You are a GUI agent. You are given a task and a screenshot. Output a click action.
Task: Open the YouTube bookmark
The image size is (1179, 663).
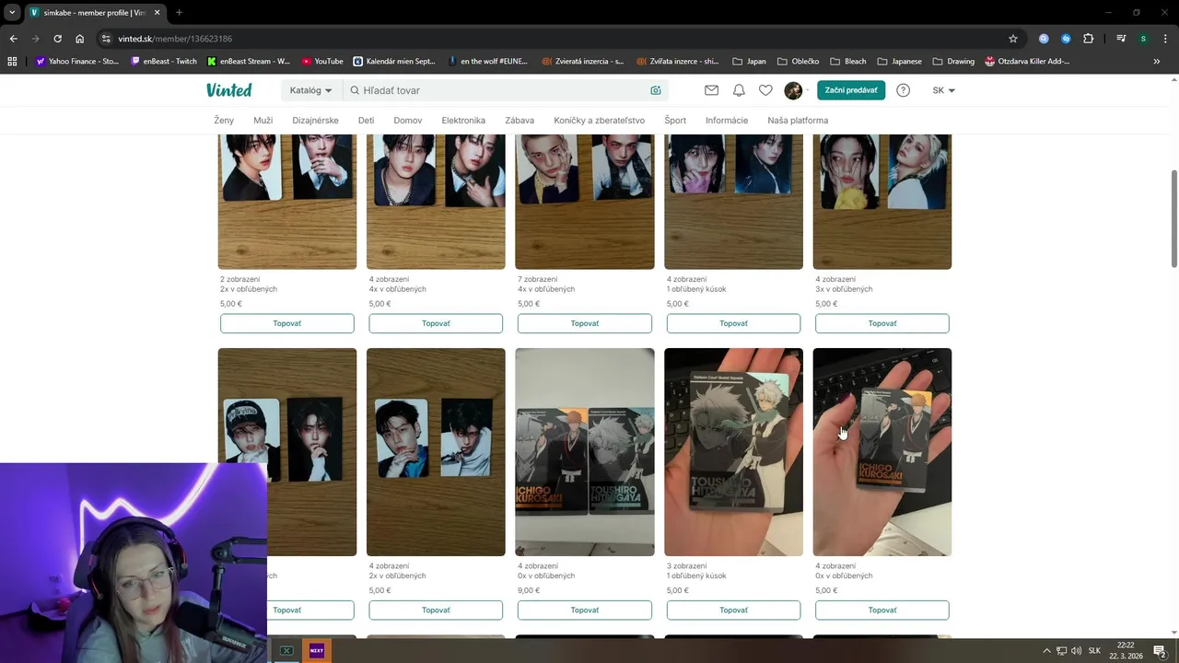pos(322,62)
